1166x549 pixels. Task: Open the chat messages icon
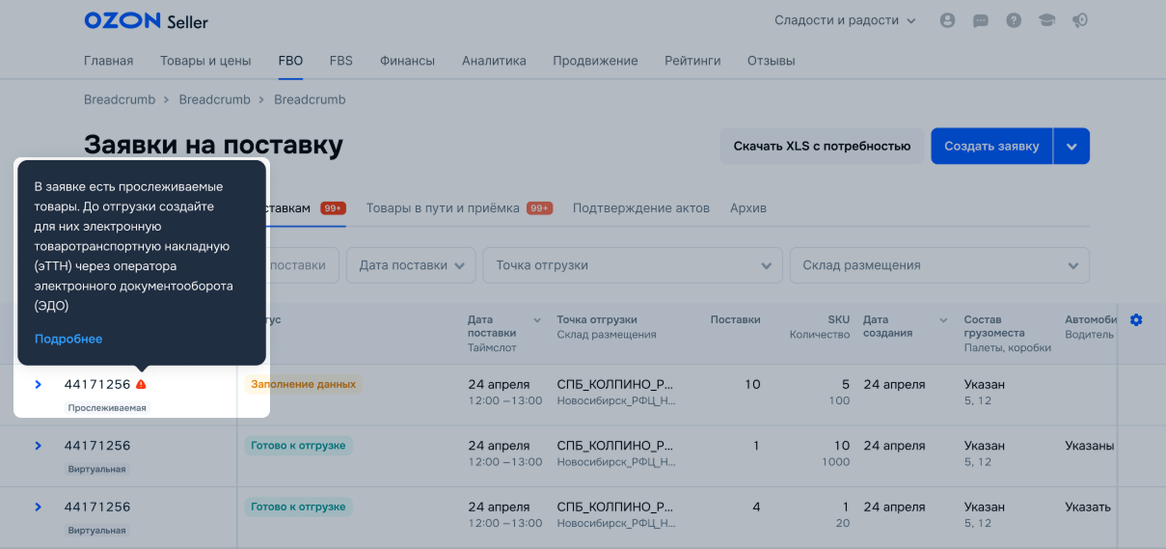(x=981, y=20)
